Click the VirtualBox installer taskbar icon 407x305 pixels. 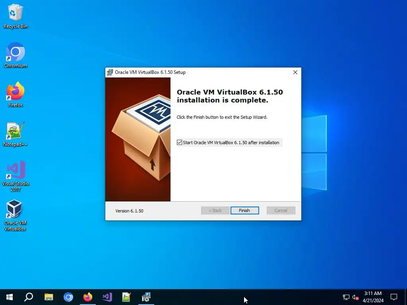[146, 297]
